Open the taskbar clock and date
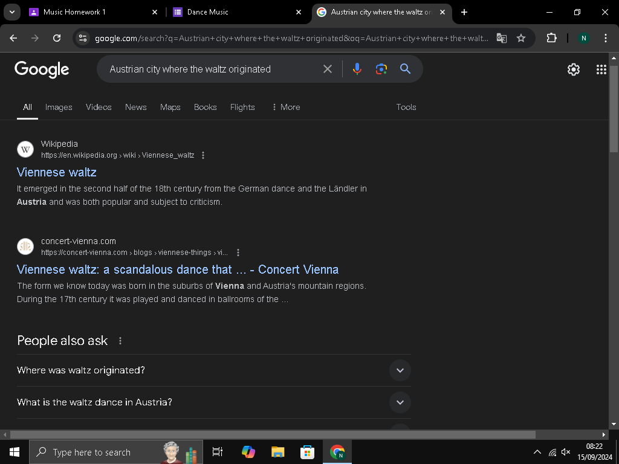The height and width of the screenshot is (464, 619). [595, 452]
